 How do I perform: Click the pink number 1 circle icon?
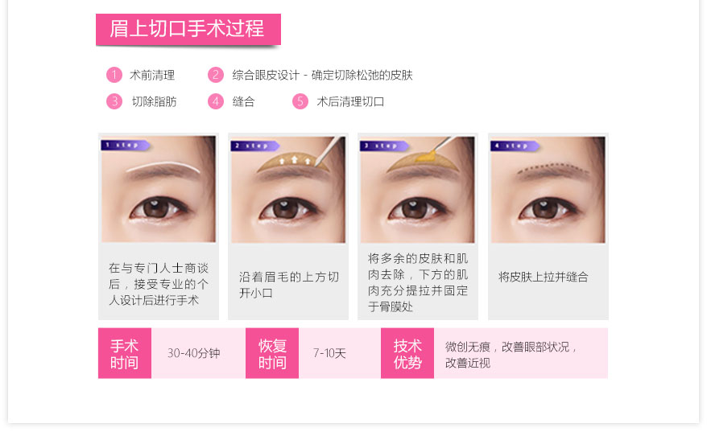tap(114, 75)
